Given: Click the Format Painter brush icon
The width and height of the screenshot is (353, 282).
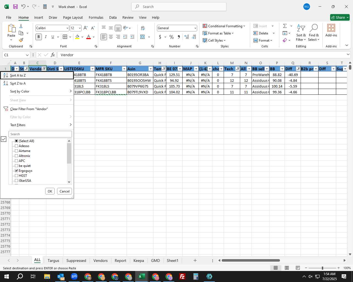Looking at the screenshot, I should click(21, 40).
